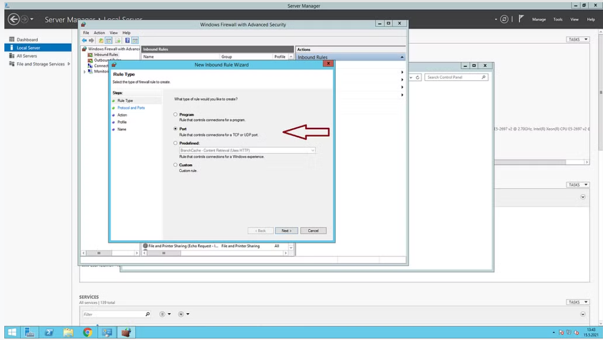Click Show/Hide Console Tree toolbar icon
The width and height of the screenshot is (603, 340).
[x=109, y=40]
